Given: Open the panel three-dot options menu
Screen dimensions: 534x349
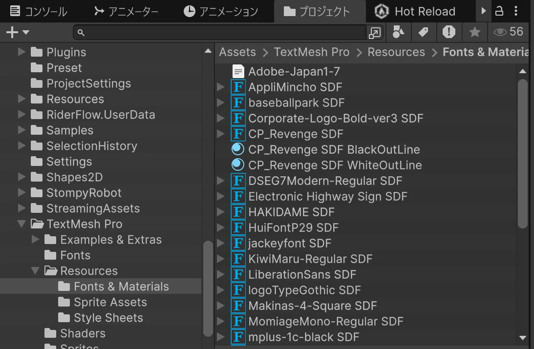Looking at the screenshot, I should tap(516, 11).
